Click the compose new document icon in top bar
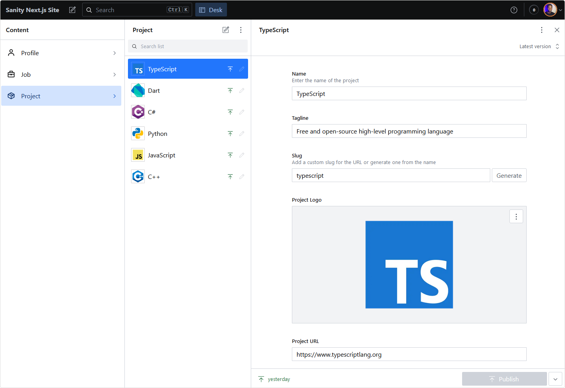Screen dimensions: 565x388 point(72,10)
